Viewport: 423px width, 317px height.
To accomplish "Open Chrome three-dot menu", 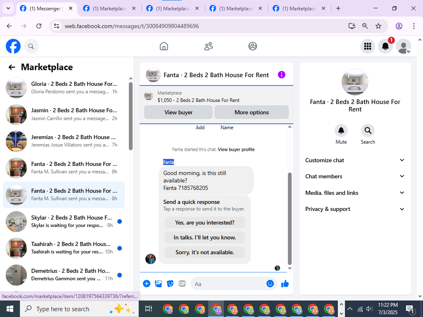I will click(x=414, y=26).
